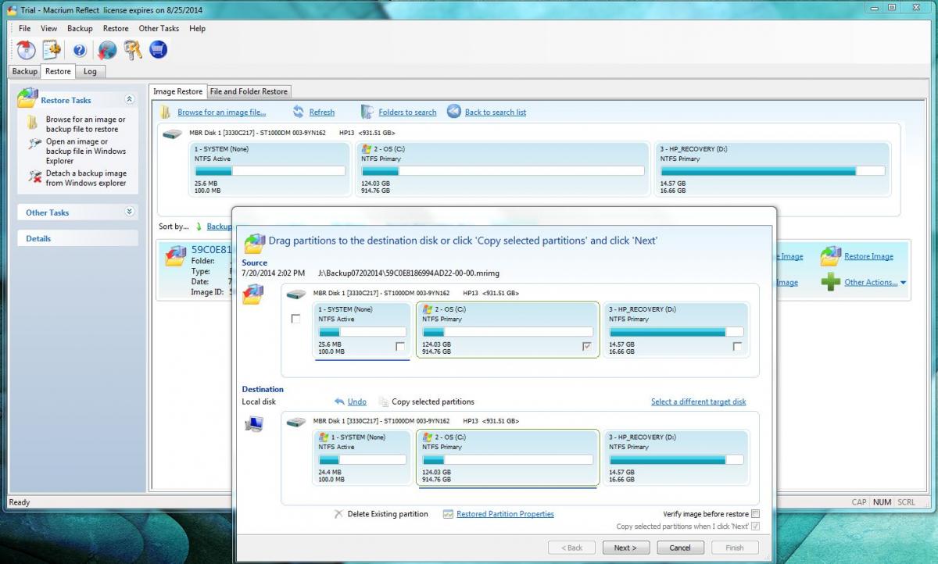
Task: Expand the Other Tasks panel
Action: coord(130,212)
